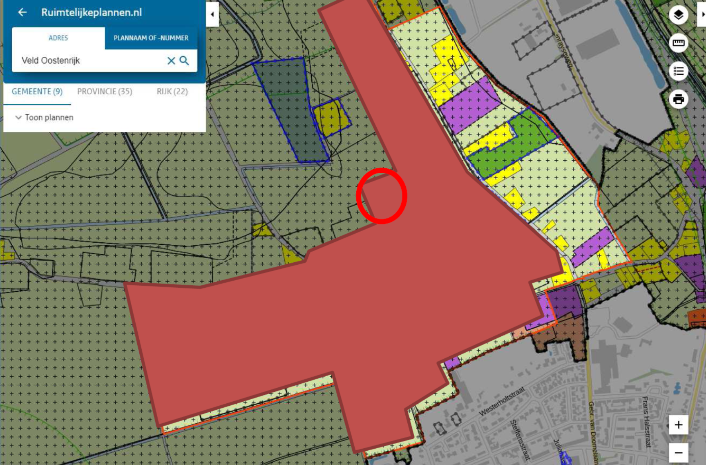Image resolution: width=706 pixels, height=465 pixels.
Task: Select the GEMEENTE (9) tab
Action: [x=37, y=92]
